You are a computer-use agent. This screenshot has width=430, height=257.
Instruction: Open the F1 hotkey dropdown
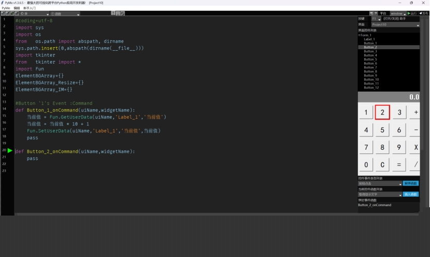coord(376,19)
